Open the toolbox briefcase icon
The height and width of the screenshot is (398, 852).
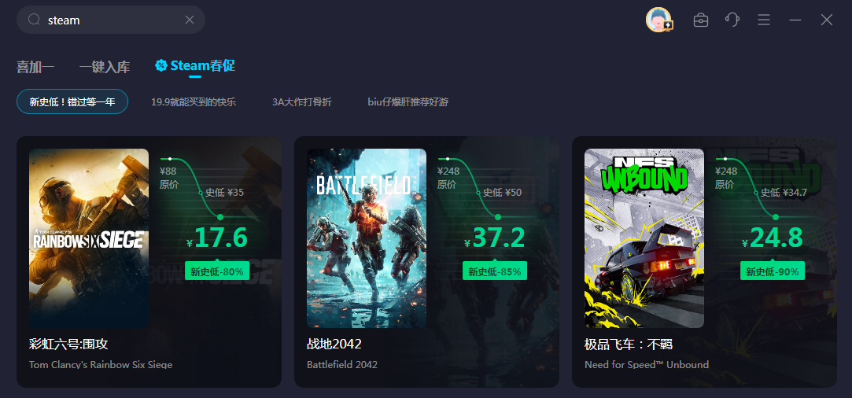(701, 20)
